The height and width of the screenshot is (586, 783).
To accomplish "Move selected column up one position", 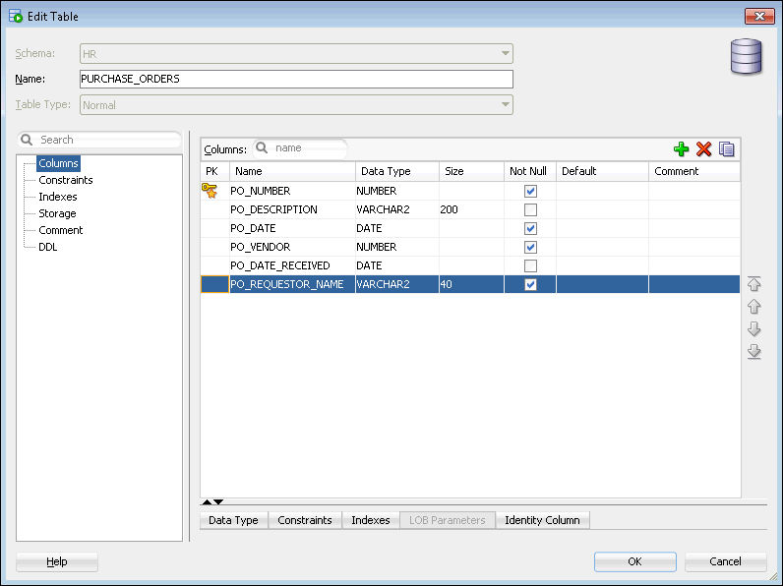I will (754, 307).
